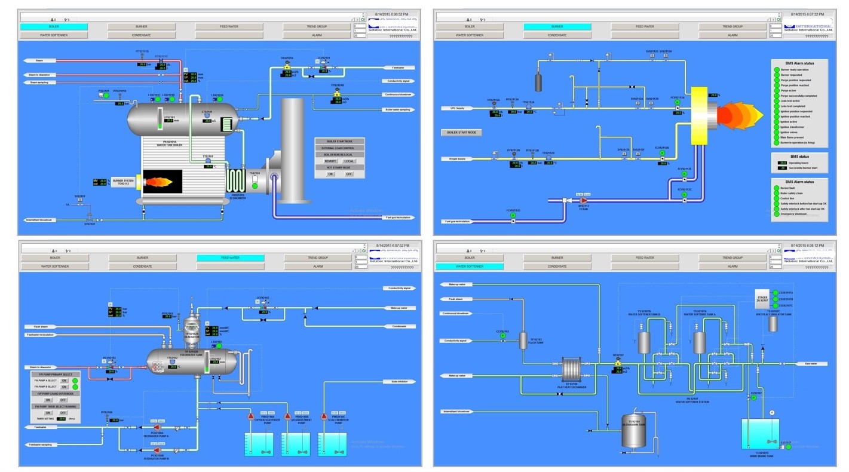849x472 pixels.
Task: Select Scale Inhibitor pump symbol on Feed Water screen
Action: (324, 417)
